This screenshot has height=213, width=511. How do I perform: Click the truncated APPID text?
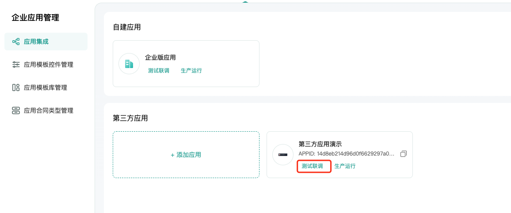(x=347, y=154)
